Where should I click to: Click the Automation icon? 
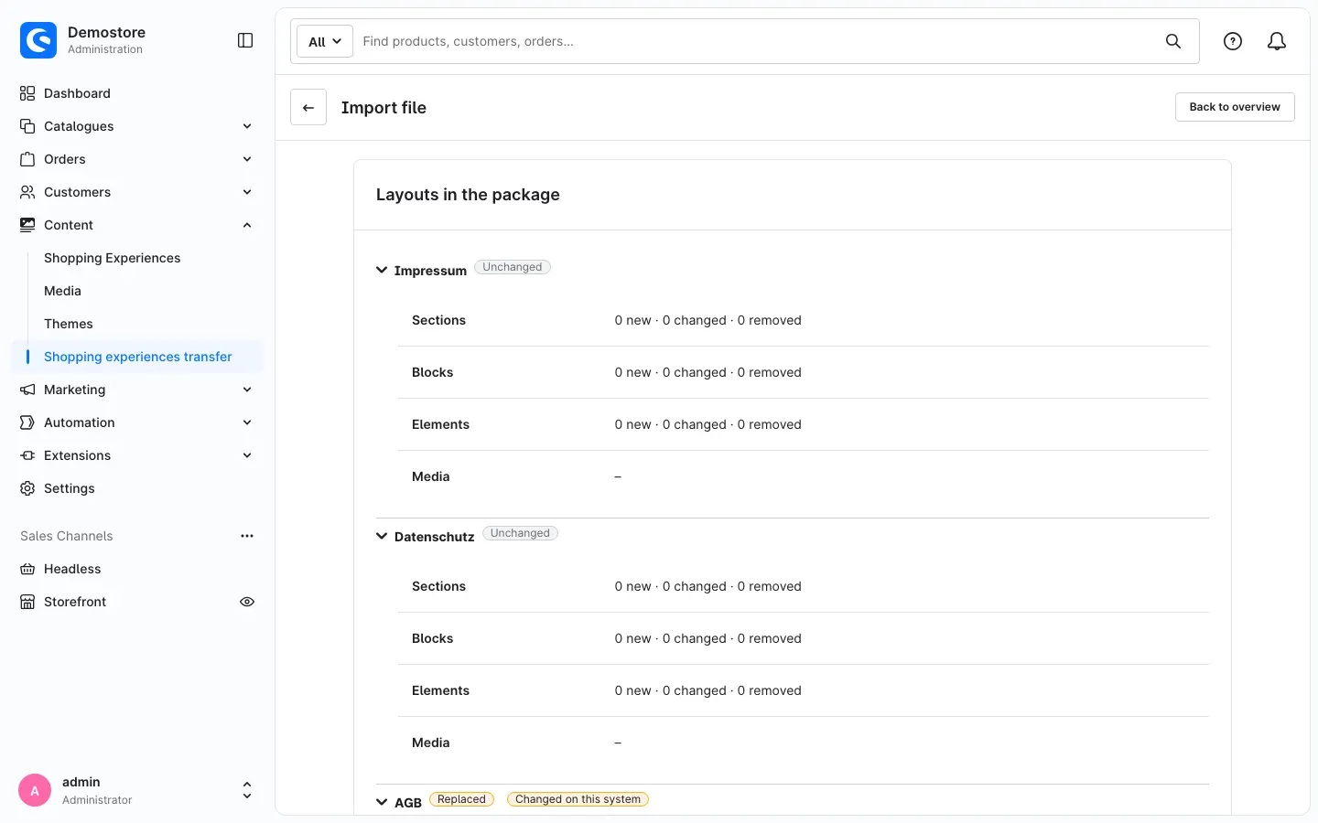click(x=27, y=422)
